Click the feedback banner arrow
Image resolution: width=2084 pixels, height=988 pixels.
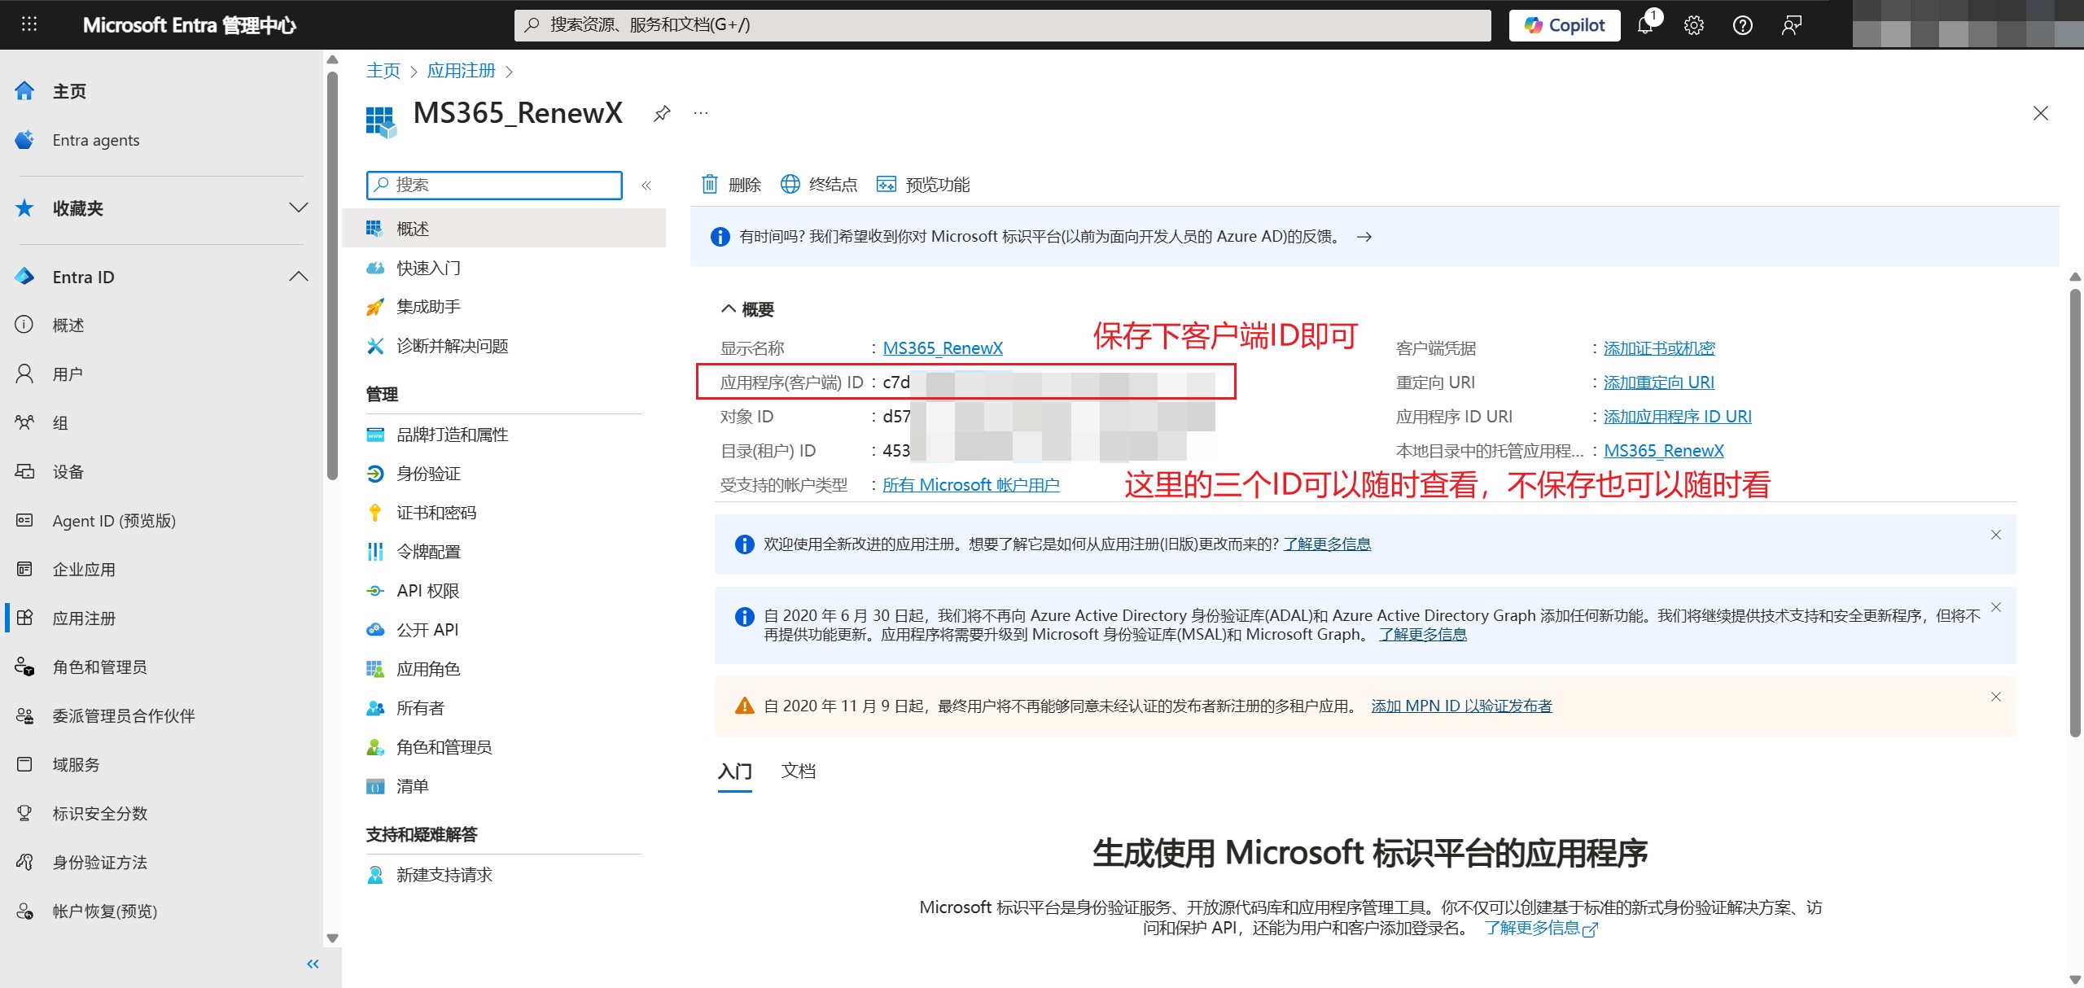(x=1364, y=237)
